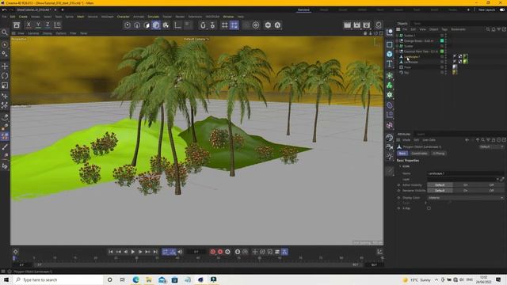Toggle the Snap magnet icon
The width and height of the screenshot is (507, 285).
[x=203, y=25]
